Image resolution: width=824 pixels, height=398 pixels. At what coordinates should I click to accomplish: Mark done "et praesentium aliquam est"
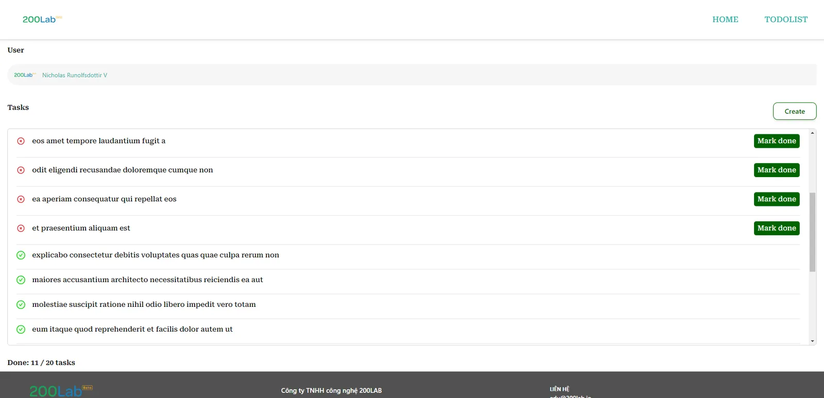click(x=777, y=228)
